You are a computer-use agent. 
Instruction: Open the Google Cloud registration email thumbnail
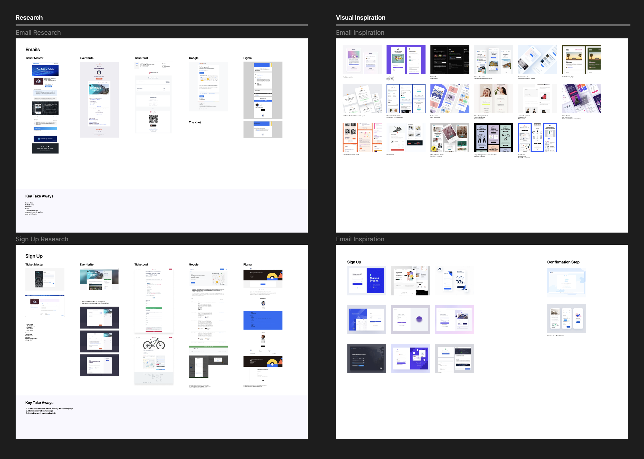tap(208, 87)
